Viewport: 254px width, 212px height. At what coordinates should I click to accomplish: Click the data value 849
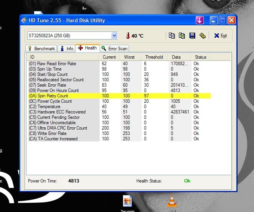tap(174, 74)
